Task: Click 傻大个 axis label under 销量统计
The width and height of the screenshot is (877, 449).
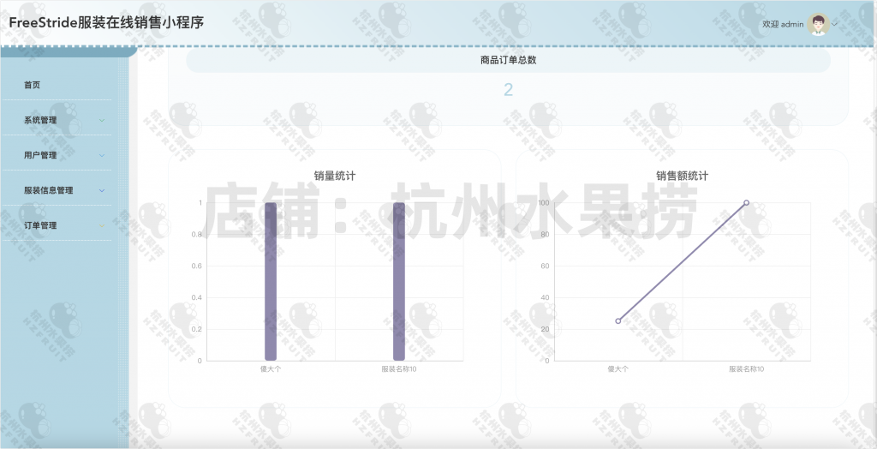Action: [x=271, y=369]
